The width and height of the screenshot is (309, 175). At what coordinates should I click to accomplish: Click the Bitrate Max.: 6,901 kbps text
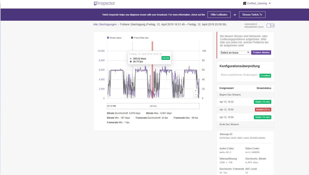159,113
